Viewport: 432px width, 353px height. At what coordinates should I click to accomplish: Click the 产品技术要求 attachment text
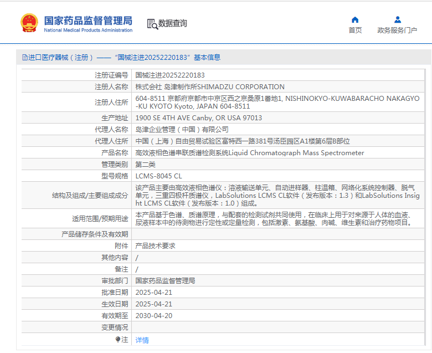point(156,246)
